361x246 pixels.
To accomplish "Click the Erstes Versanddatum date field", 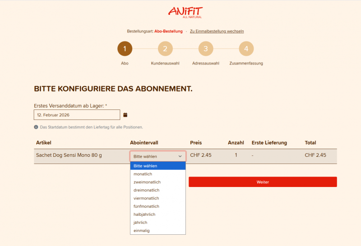I will pyautogui.click(x=77, y=115).
